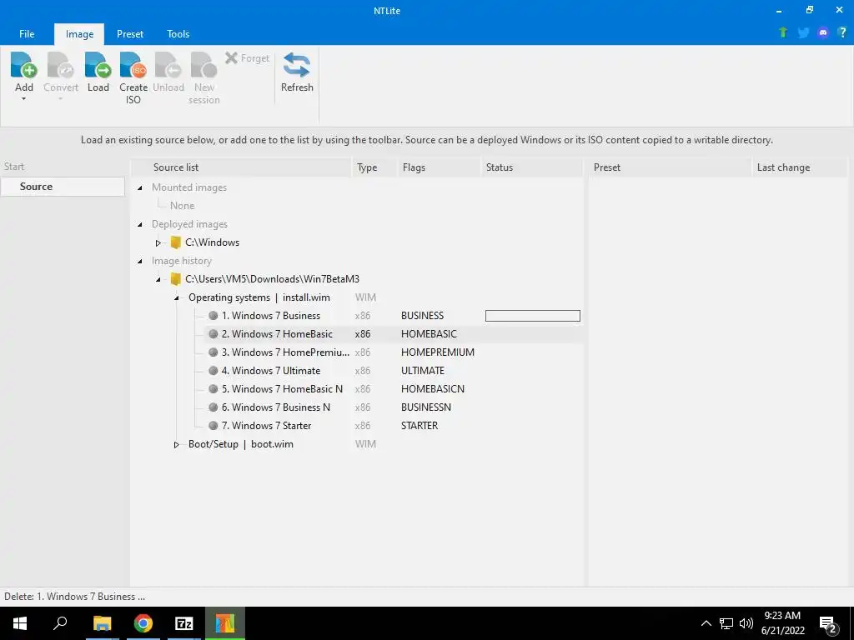This screenshot has height=640, width=854.
Task: Click the NTLite taskbar icon
Action: [x=225, y=623]
